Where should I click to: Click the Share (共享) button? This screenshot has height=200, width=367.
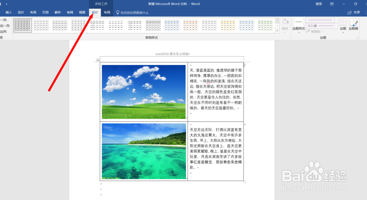click(x=354, y=12)
